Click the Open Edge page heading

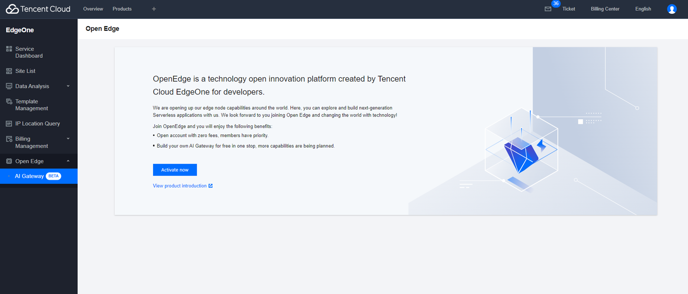102,29
